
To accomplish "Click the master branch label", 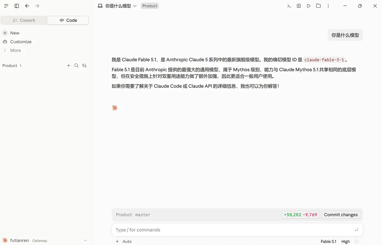I will coord(143,215).
